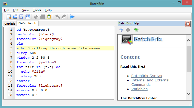The image size is (194, 108).
Task: Click the Redo arrow icon
Action: tap(64, 17)
